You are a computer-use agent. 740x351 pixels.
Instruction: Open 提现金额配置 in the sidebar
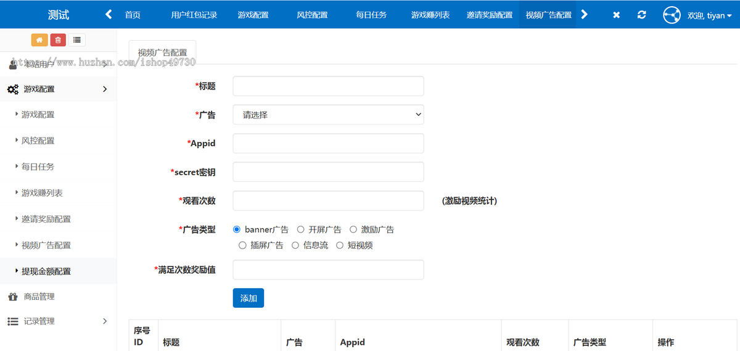[x=46, y=271]
